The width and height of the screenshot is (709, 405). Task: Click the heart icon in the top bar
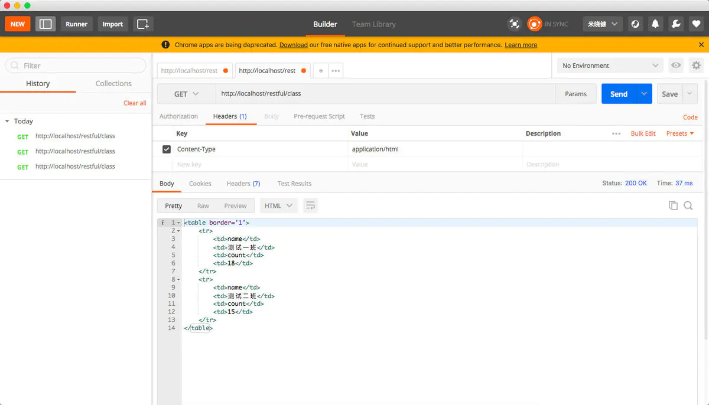click(696, 24)
